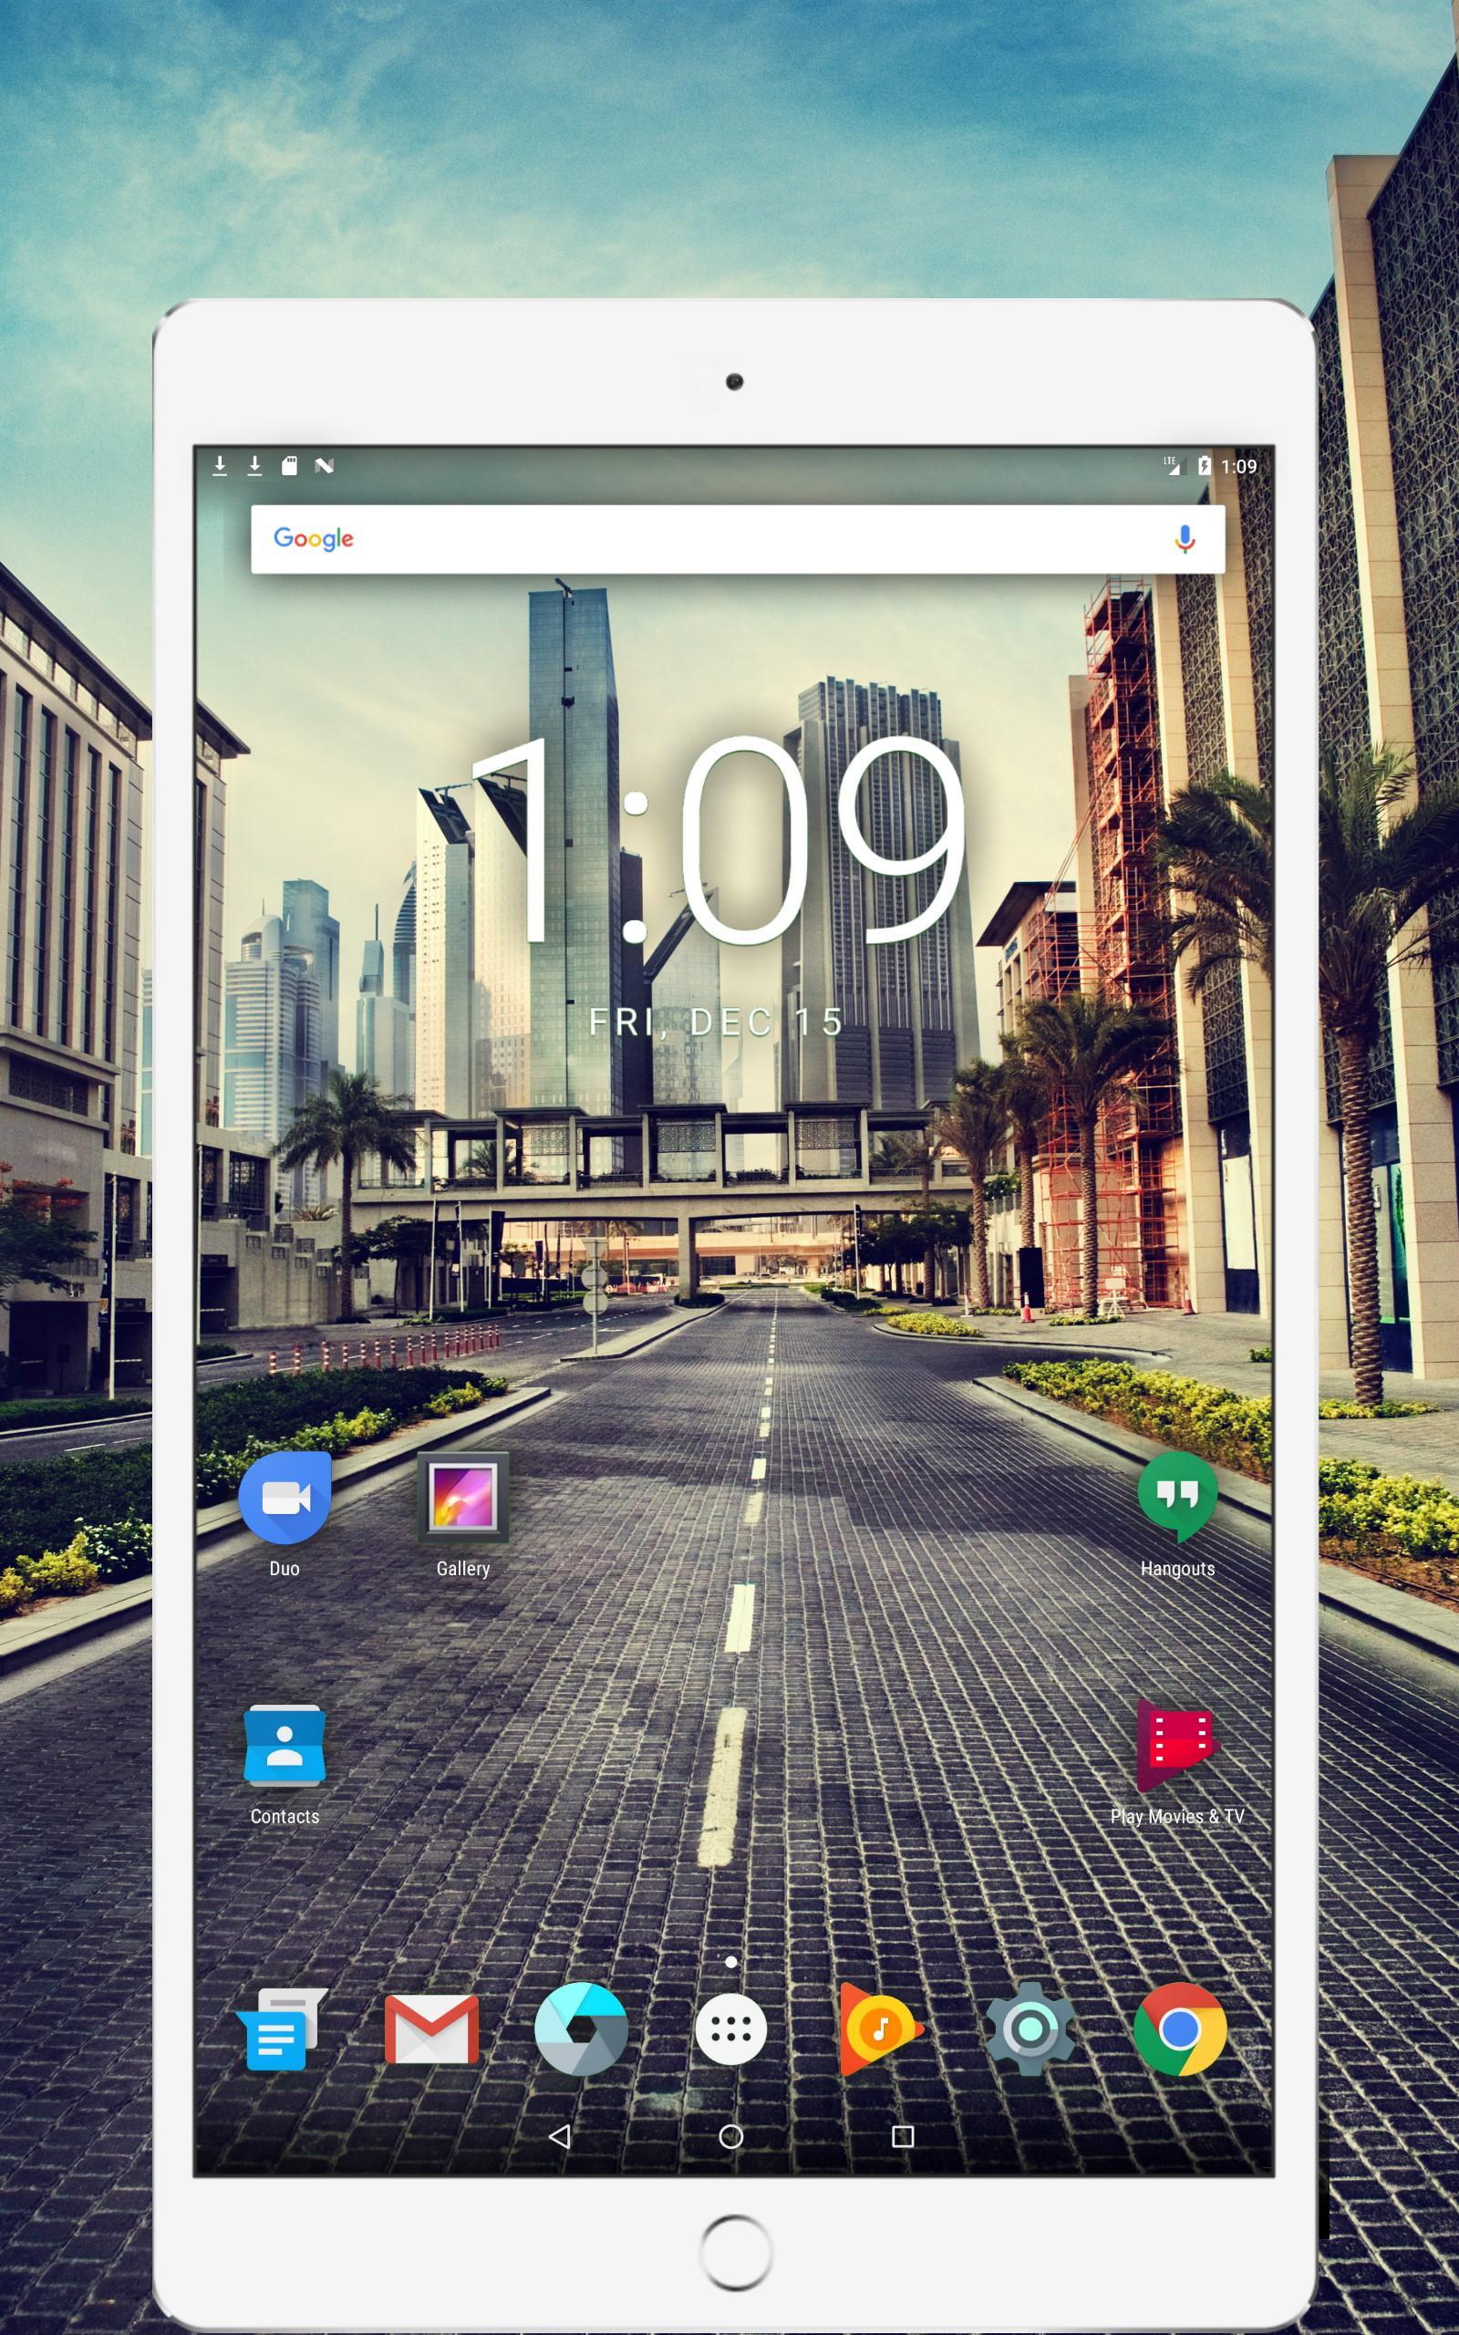This screenshot has width=1459, height=2335.
Task: Open the Settings gear in the dock
Action: [x=1030, y=2029]
